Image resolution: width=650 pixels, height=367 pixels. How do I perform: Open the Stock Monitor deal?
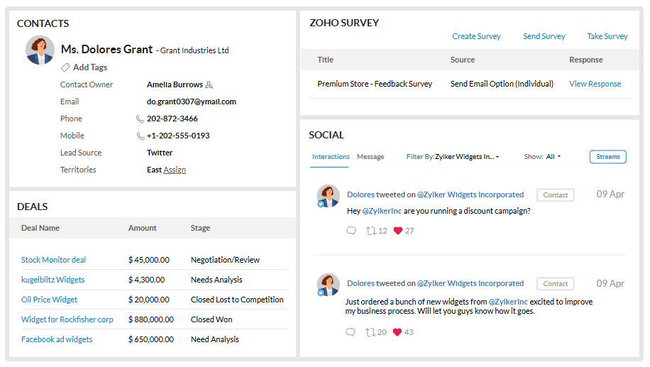(53, 260)
